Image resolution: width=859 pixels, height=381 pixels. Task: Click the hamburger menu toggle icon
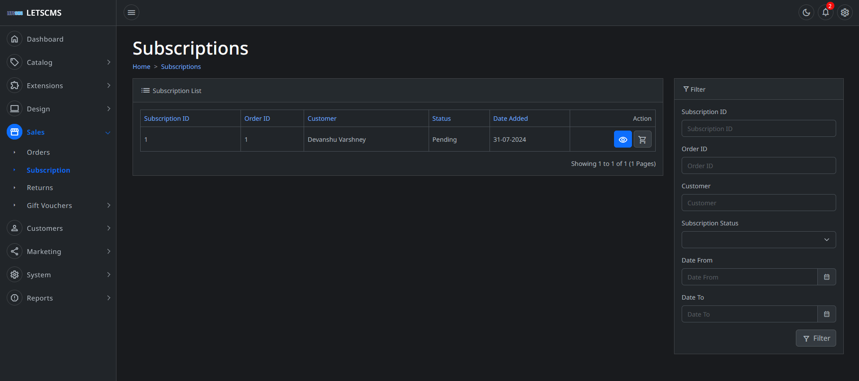pyautogui.click(x=131, y=13)
